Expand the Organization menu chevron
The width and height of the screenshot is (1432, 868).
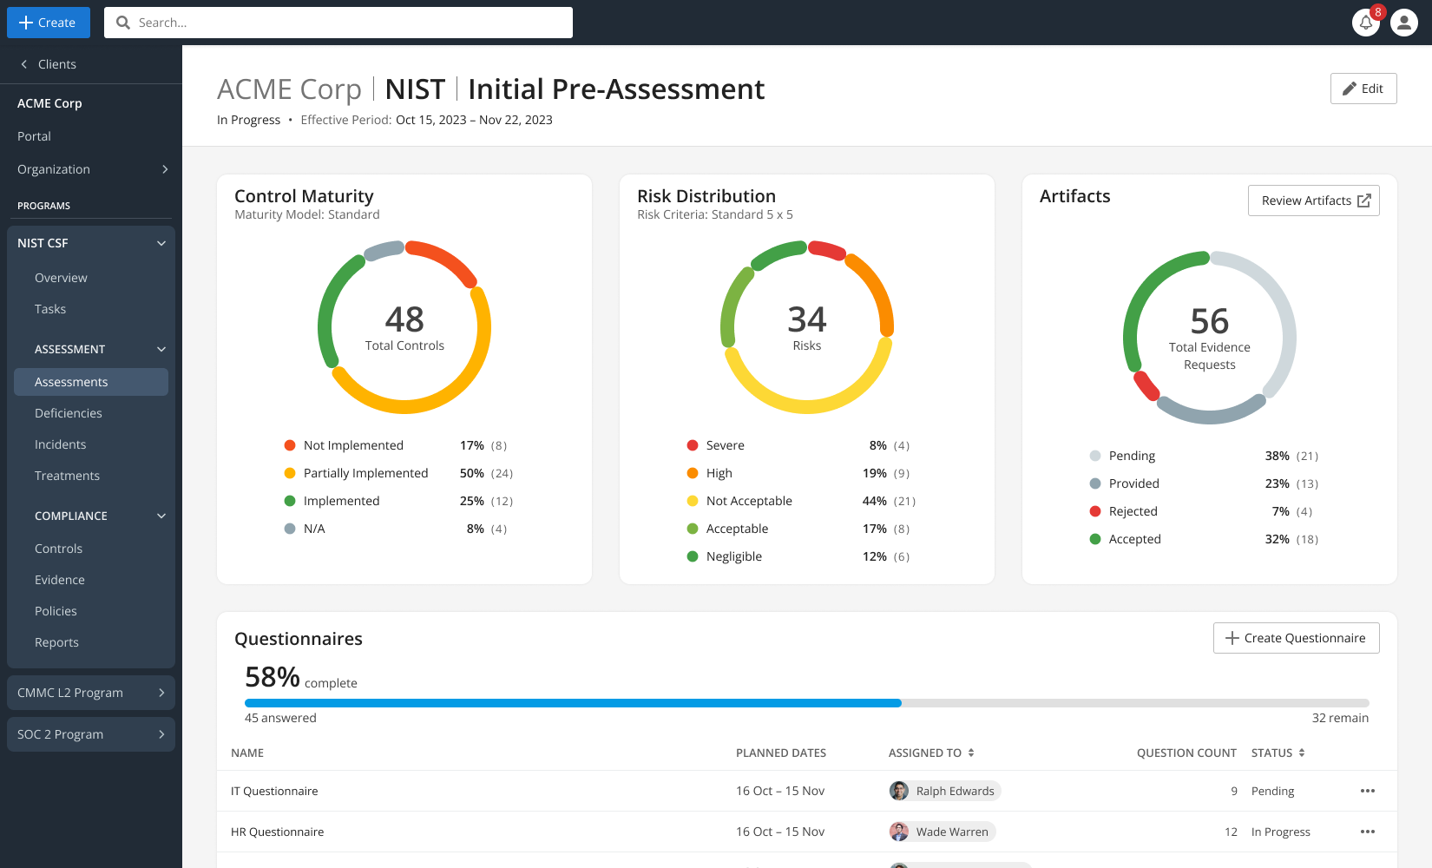click(165, 169)
